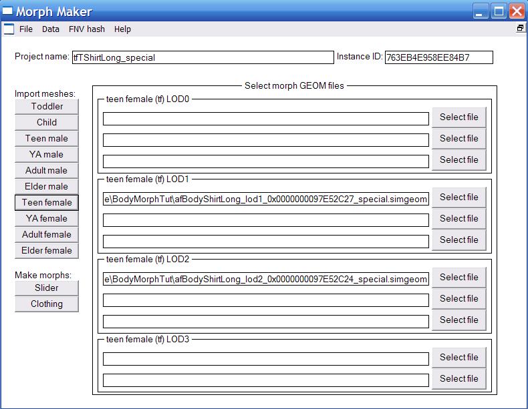Click Select file beside lod1 simgeom path
This screenshot has height=409, width=528.
459,197
